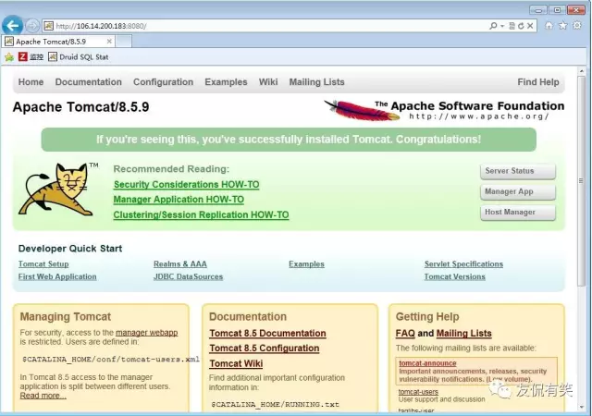Open browser tools gear icon
Viewport: 592px width, 416px height.
pyautogui.click(x=577, y=25)
